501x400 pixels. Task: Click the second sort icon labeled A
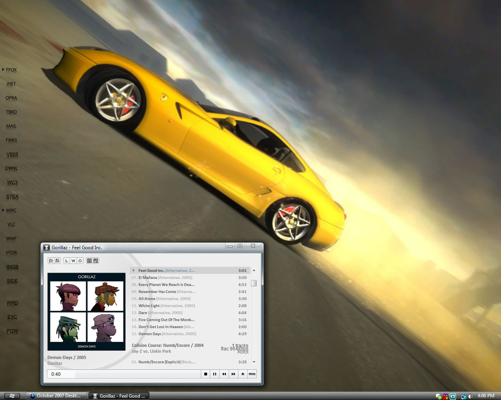point(57,261)
